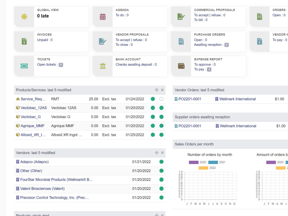The height and width of the screenshot is (216, 288).
Task: Click the document icon before PO2201-0001
Action: tap(176, 99)
